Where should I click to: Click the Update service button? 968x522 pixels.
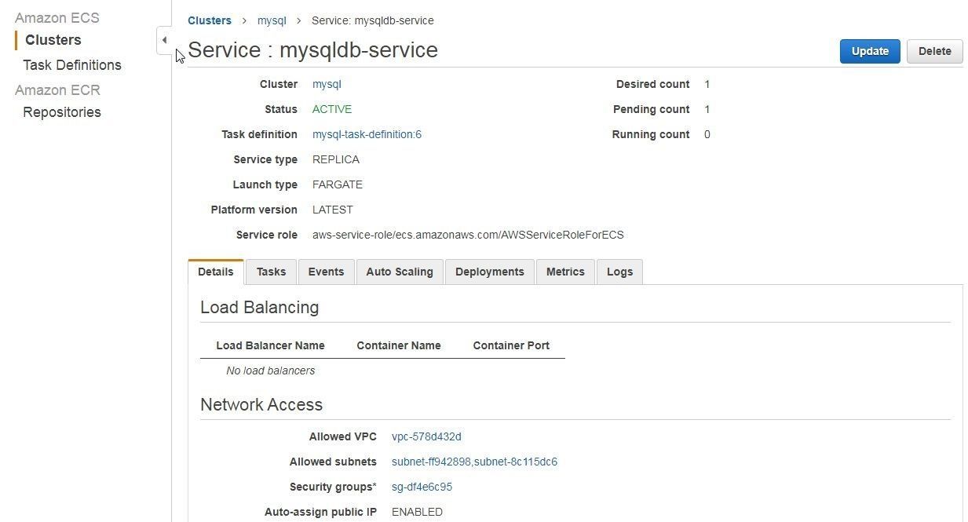click(x=870, y=51)
